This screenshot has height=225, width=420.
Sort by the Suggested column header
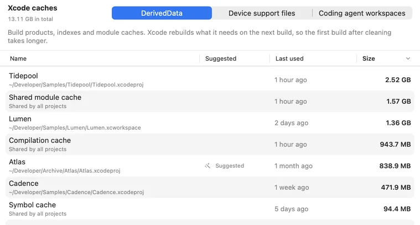point(221,58)
